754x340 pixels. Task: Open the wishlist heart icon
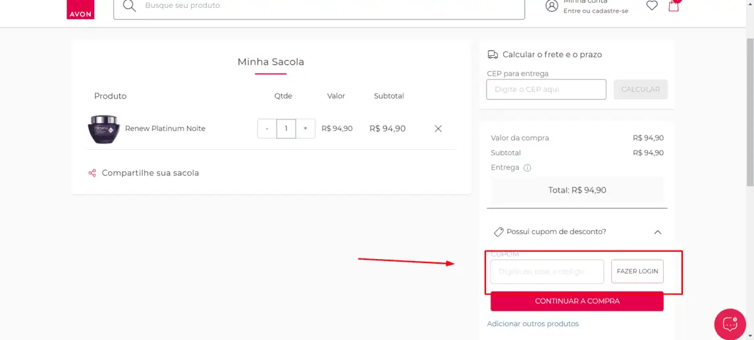pos(651,6)
